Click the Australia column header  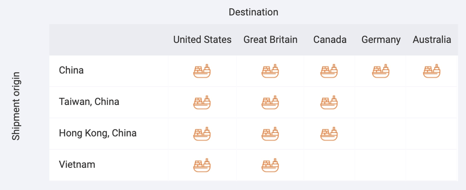[x=432, y=40]
